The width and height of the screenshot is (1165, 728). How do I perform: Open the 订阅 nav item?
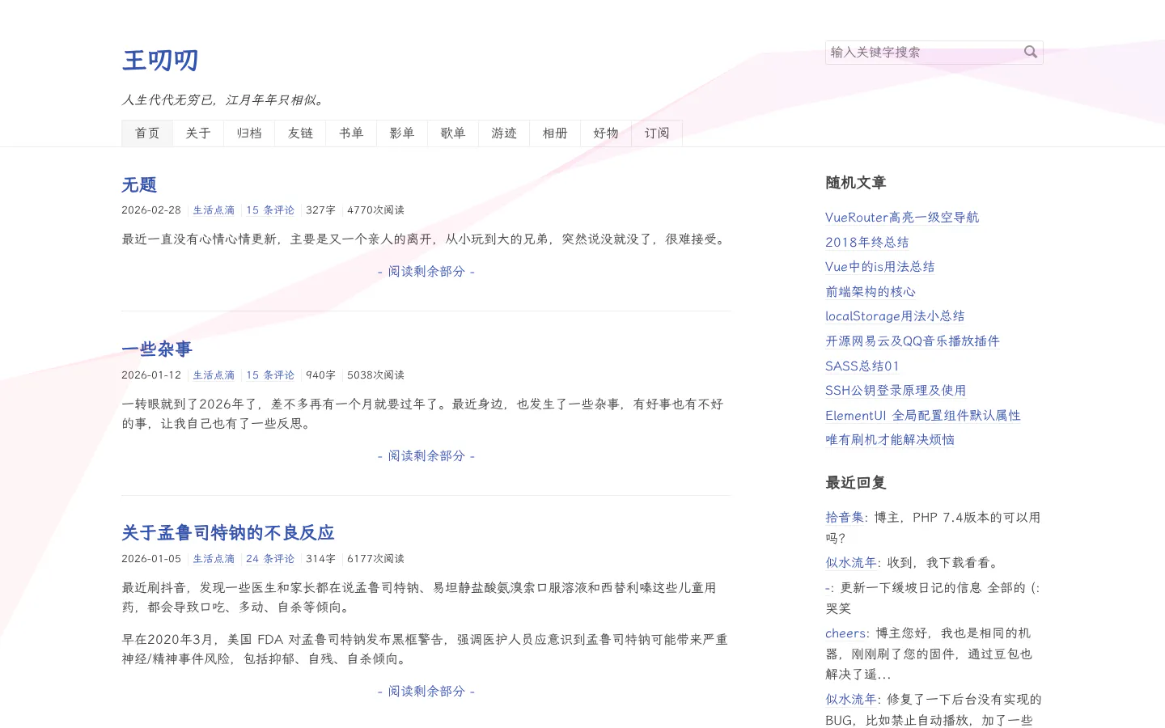pos(657,133)
